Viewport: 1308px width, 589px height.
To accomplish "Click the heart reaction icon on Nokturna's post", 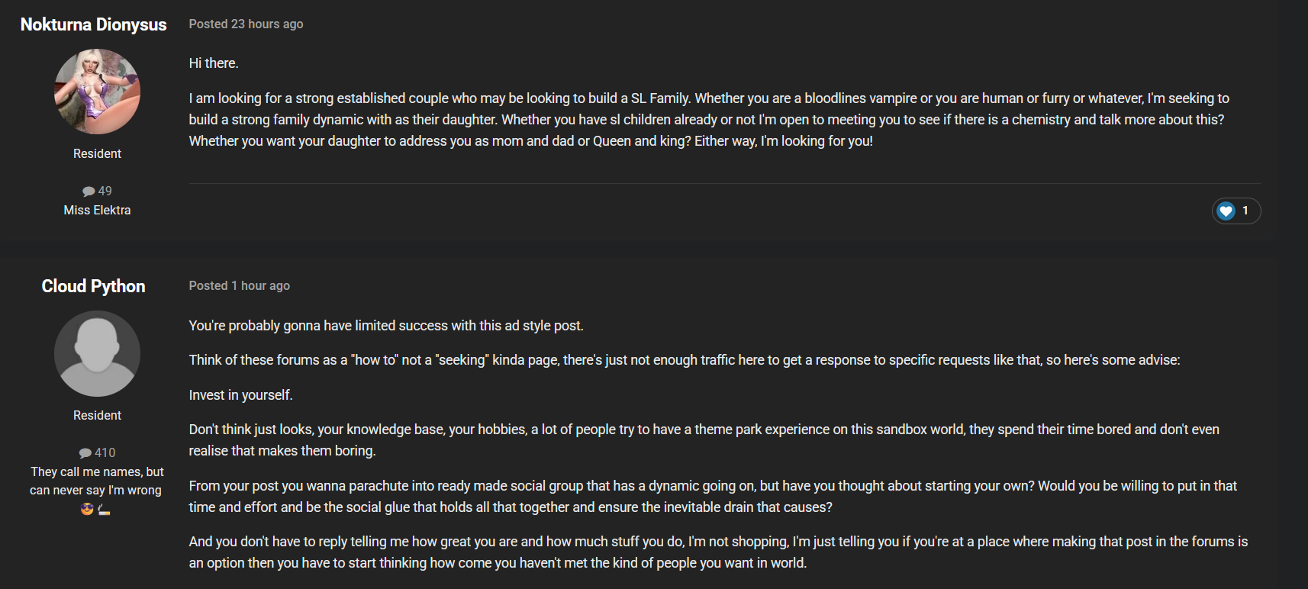I will click(1226, 211).
